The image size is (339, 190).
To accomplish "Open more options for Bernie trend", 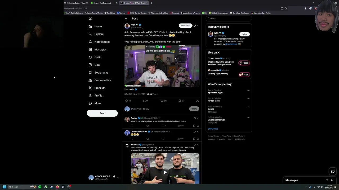I will 248,107.
